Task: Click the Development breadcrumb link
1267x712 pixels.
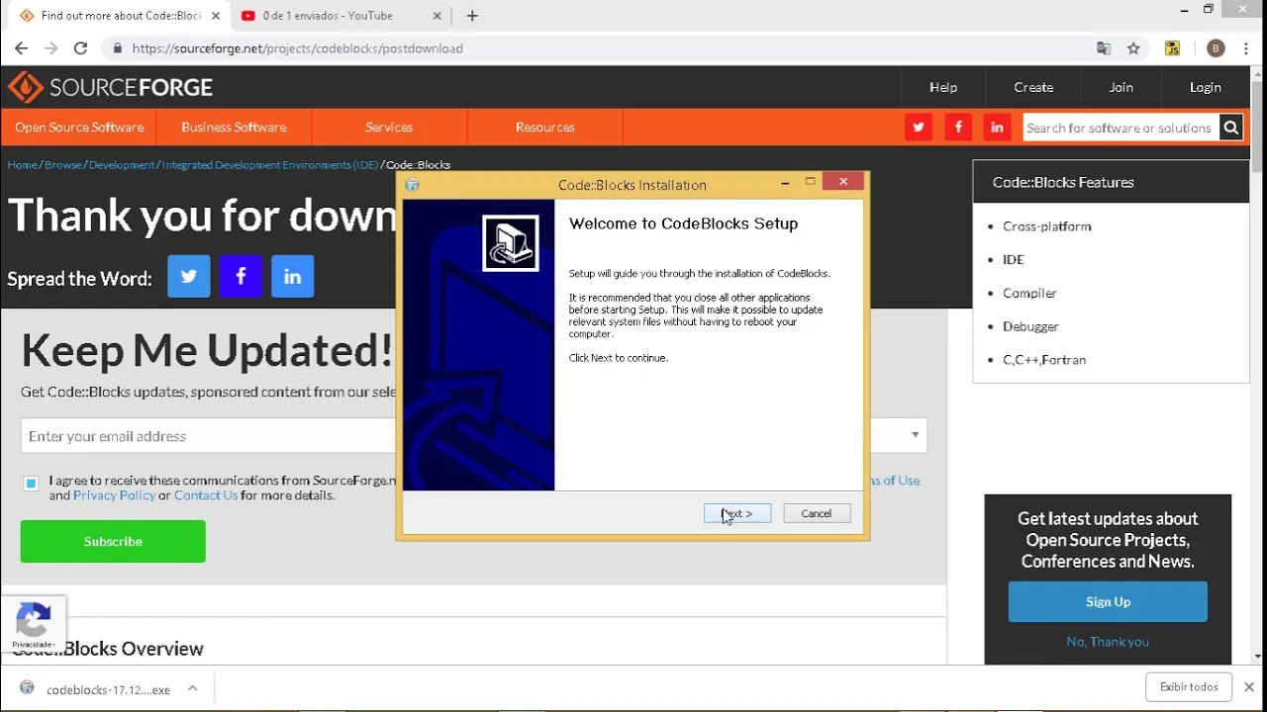Action: [122, 165]
